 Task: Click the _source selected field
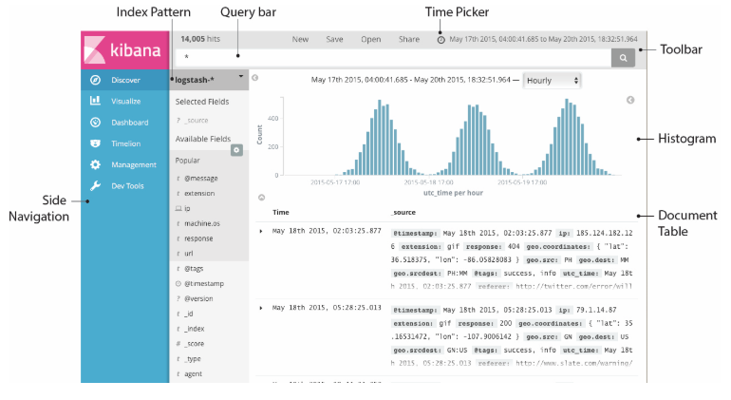coord(196,120)
